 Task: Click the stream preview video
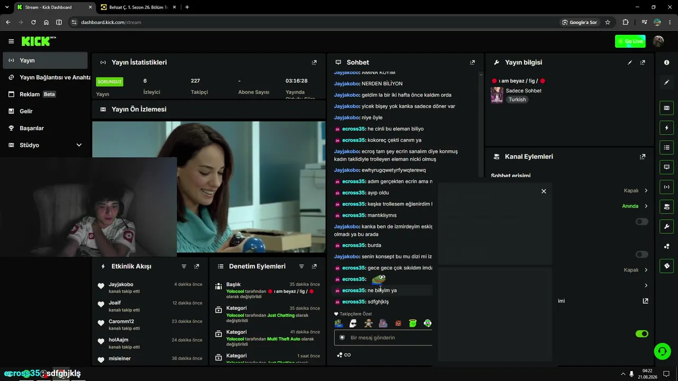click(209, 187)
